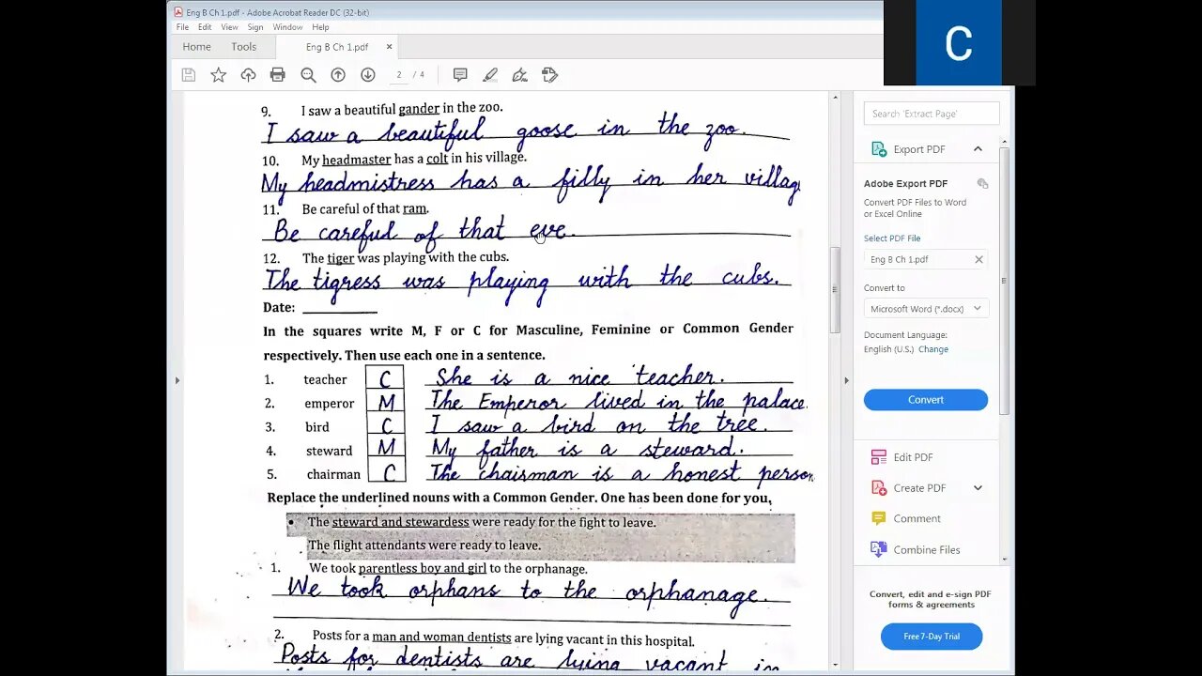
Task: Open the Sign menu
Action: click(255, 27)
